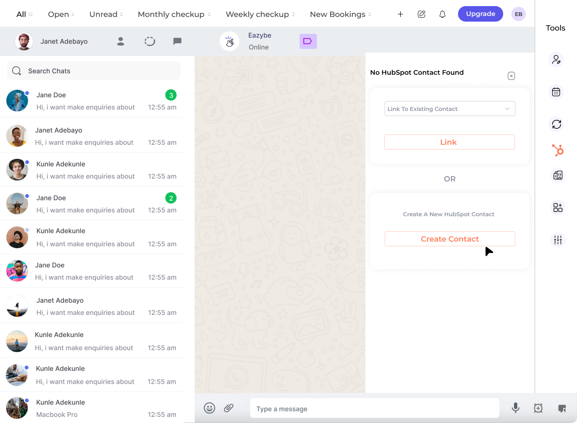Dismiss the No HubSpot Contact Found panel
Screen dimensions: 577x423
coord(511,76)
